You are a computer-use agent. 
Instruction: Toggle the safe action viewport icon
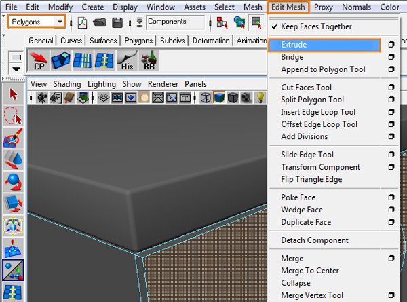click(x=172, y=98)
